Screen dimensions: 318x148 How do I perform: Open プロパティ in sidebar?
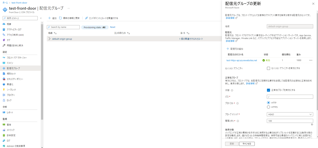11,95
